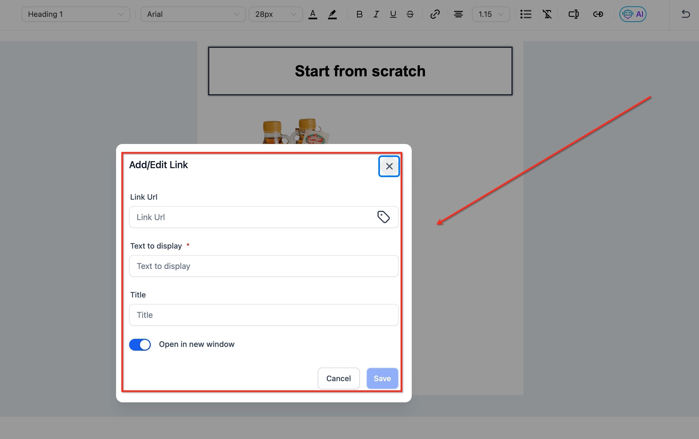The width and height of the screenshot is (699, 439).
Task: Toggle Open in new window switch
Action: (x=140, y=344)
